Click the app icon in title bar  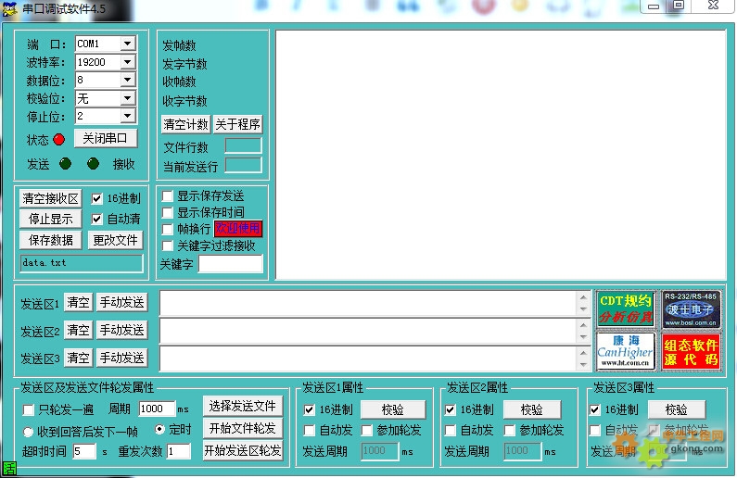[x=10, y=9]
